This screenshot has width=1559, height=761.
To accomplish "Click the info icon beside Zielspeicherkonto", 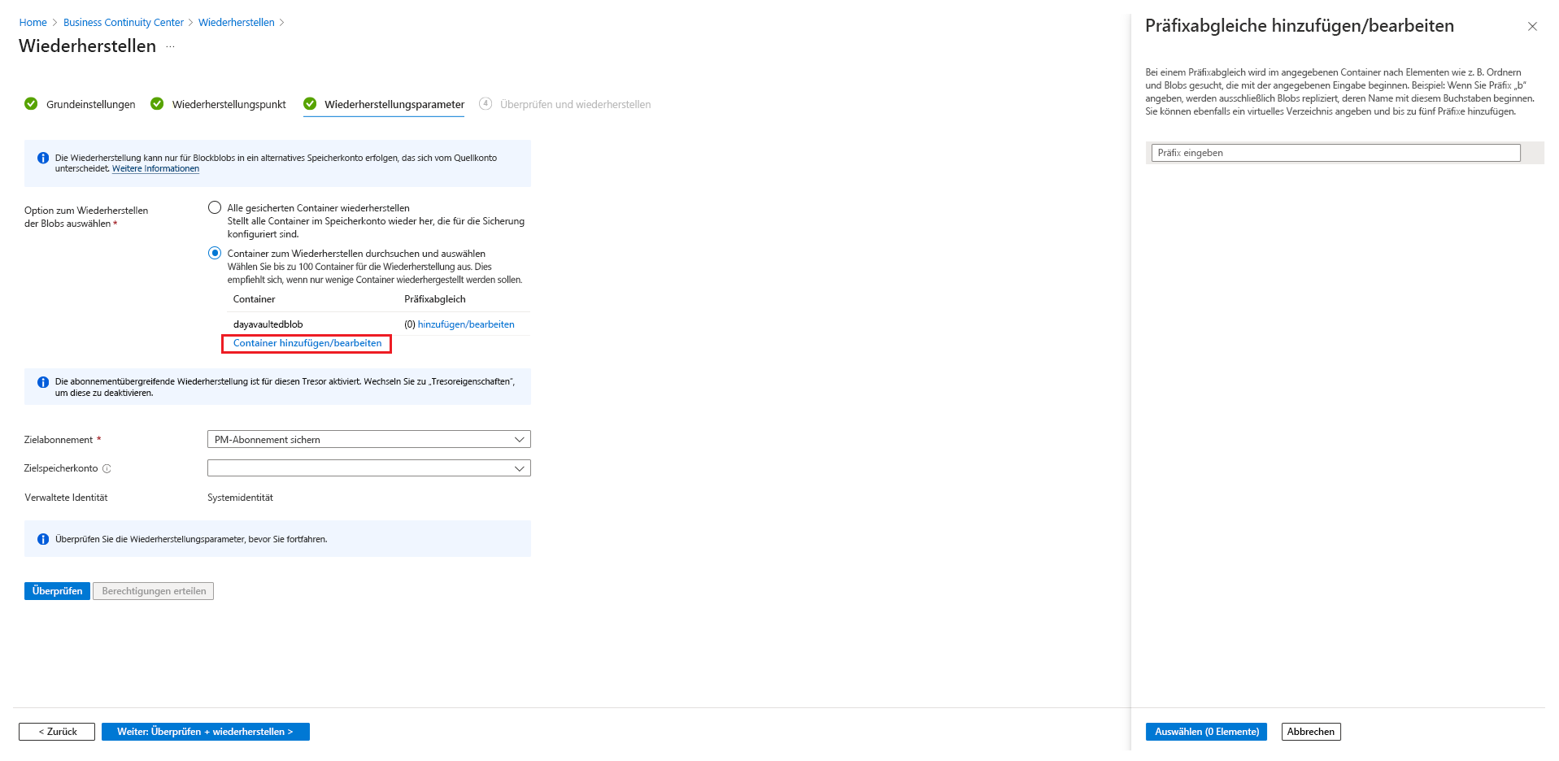I will point(108,468).
